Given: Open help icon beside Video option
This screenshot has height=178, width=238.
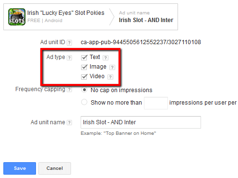Looking at the screenshot, I should [110, 77].
